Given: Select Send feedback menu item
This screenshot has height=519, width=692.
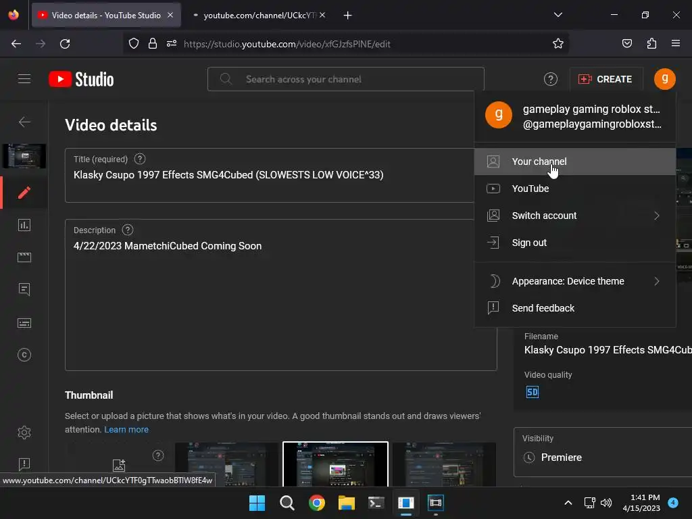Looking at the screenshot, I should click(x=575, y=308).
